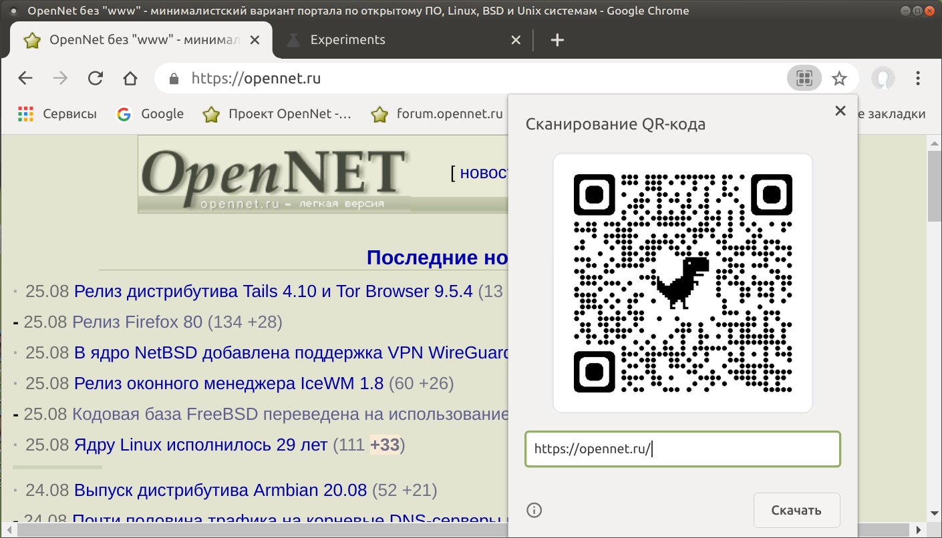Image resolution: width=942 pixels, height=538 pixels.
Task: Click the forward navigation arrow
Action: click(x=60, y=79)
